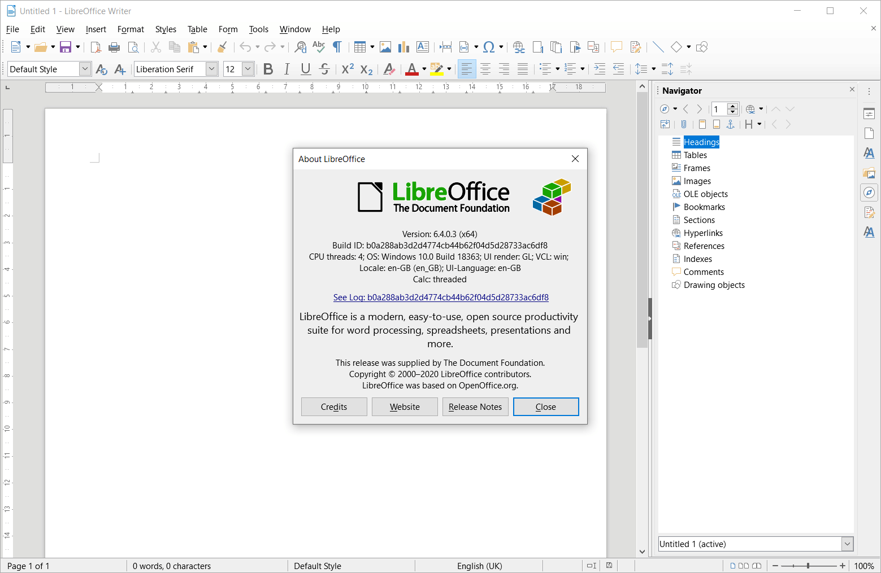Viewport: 881px width, 573px height.
Task: Open the Help menu
Action: coord(331,29)
